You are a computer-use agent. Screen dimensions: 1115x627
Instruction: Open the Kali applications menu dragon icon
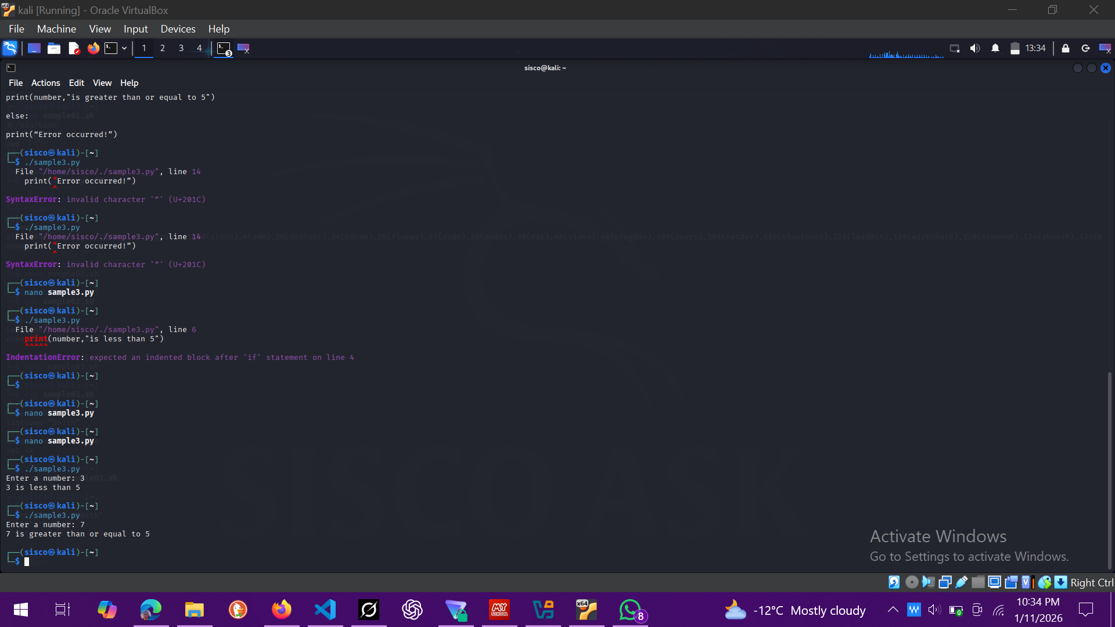tap(10, 48)
